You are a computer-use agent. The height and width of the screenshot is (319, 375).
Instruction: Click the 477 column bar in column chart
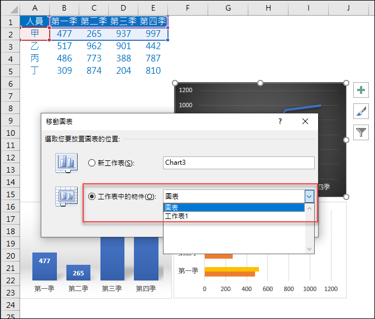click(45, 266)
